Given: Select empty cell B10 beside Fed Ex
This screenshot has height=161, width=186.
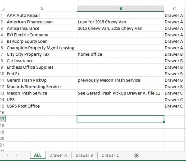Looking at the screenshot, I should click(x=121, y=74).
